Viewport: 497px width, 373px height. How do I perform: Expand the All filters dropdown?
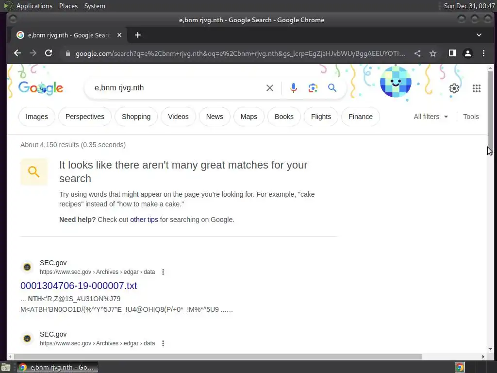point(431,117)
